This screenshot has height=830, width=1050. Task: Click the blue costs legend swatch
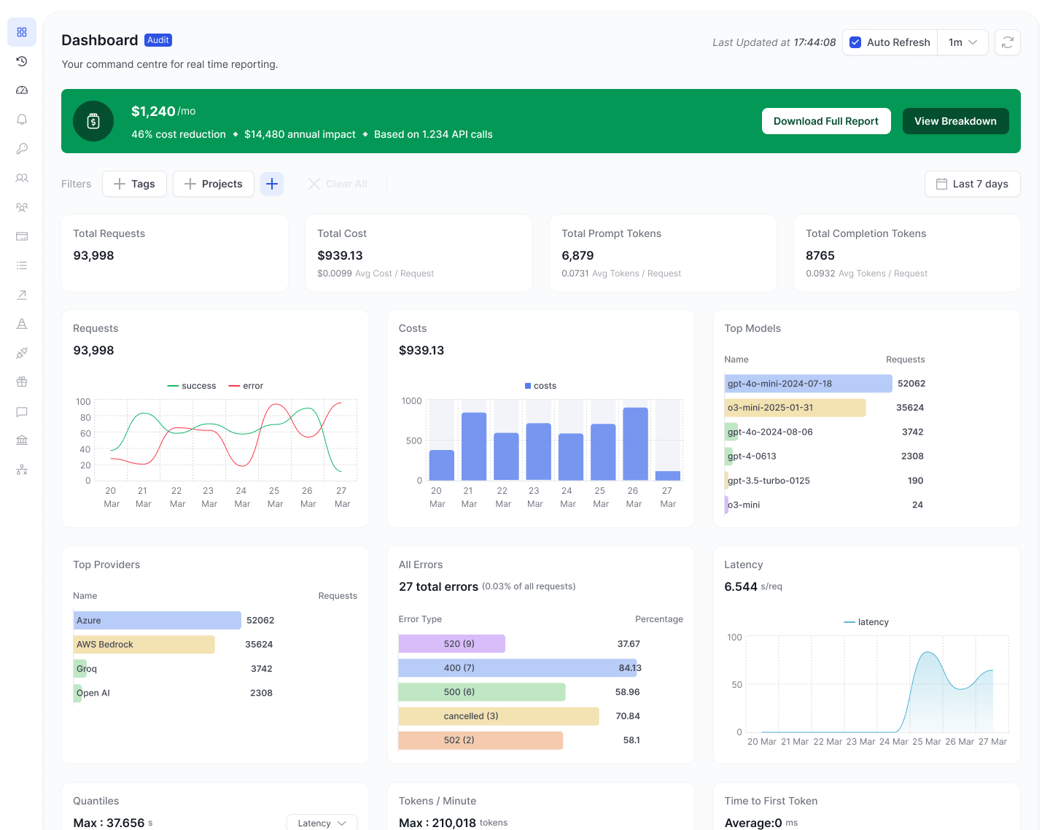pyautogui.click(x=528, y=386)
